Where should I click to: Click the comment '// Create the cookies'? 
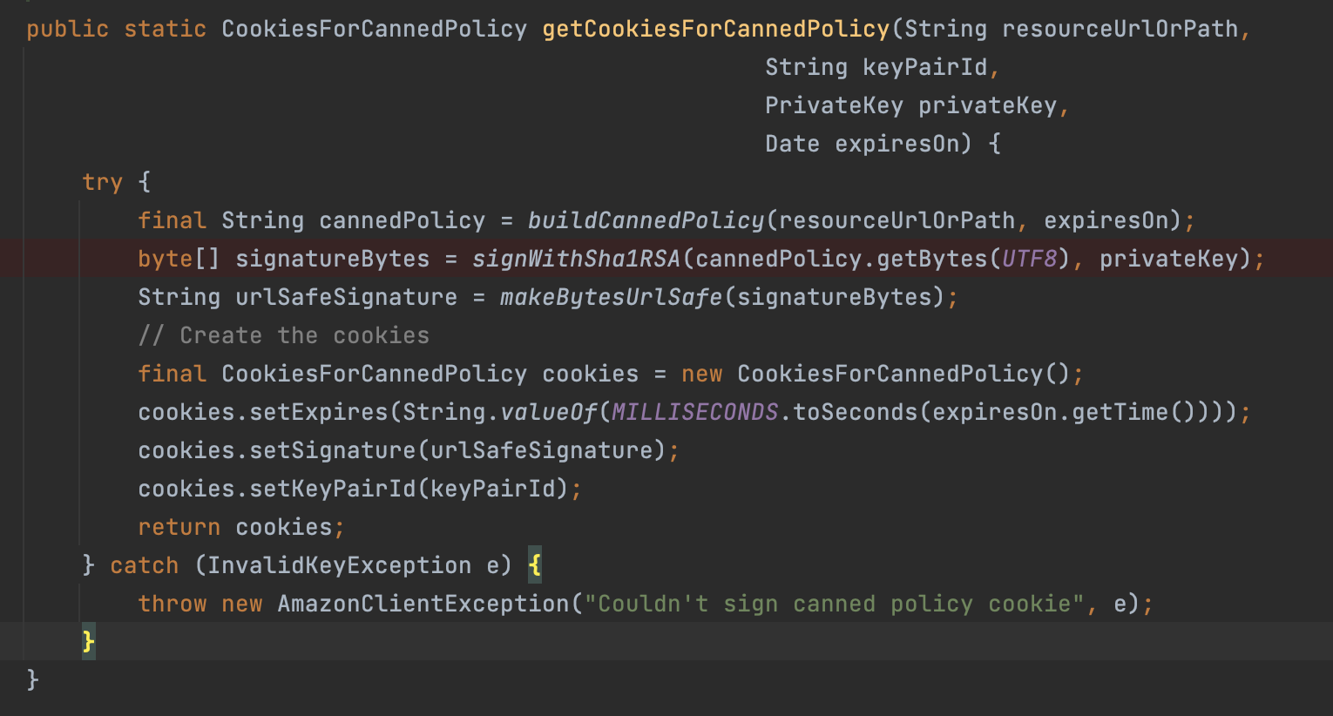(284, 335)
